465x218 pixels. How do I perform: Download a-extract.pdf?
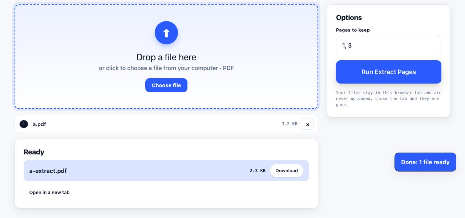point(287,171)
